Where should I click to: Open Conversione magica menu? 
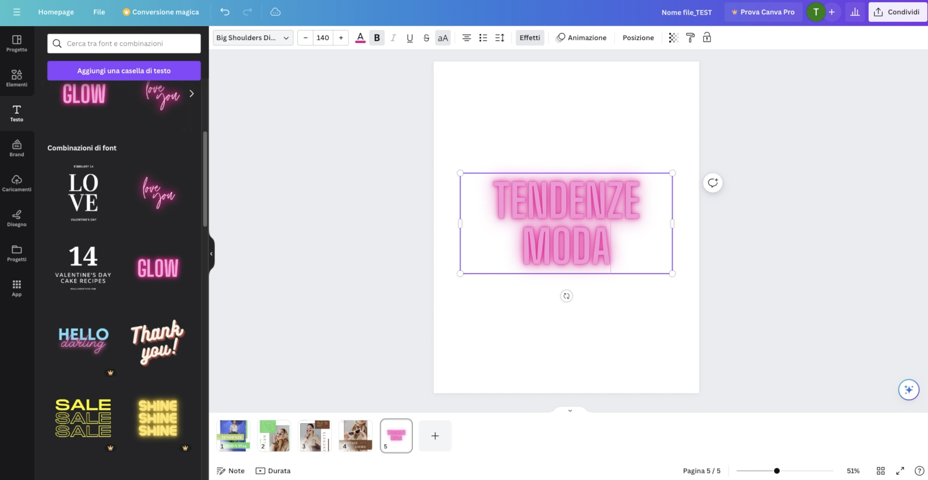(x=161, y=12)
